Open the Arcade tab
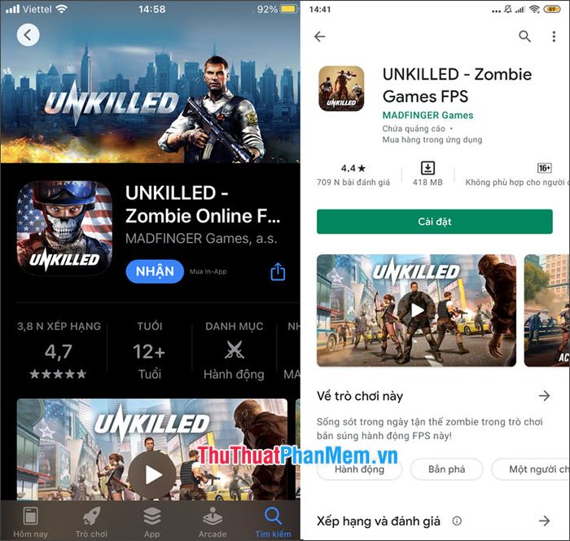570x541 pixels. click(x=213, y=522)
